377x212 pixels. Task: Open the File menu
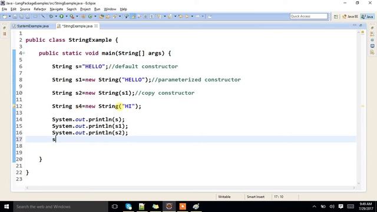pyautogui.click(x=4, y=9)
